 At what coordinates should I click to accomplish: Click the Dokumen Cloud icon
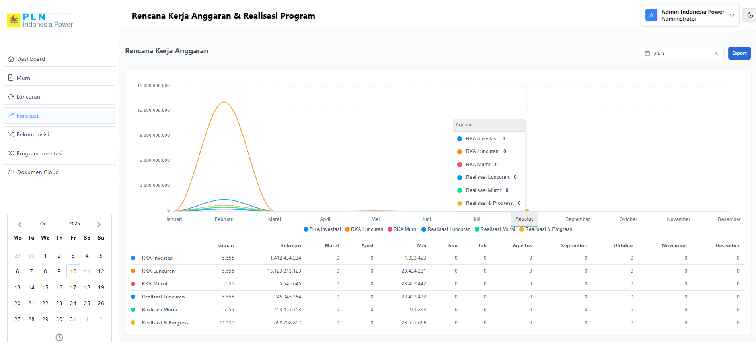[11, 172]
